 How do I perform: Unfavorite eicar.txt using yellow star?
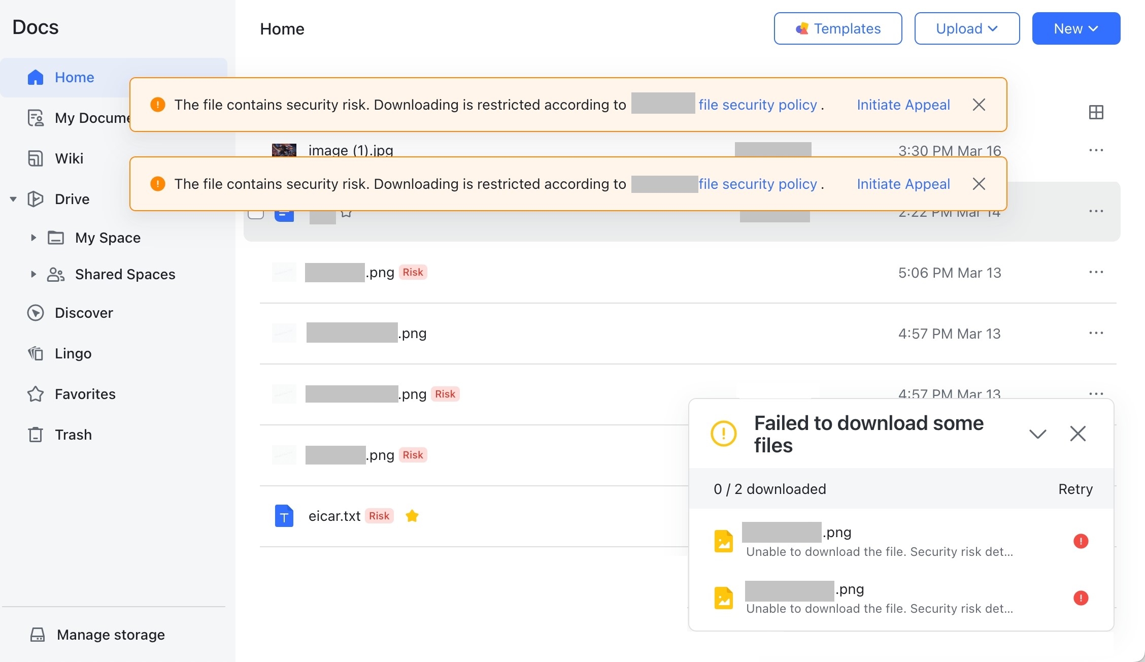click(x=412, y=516)
